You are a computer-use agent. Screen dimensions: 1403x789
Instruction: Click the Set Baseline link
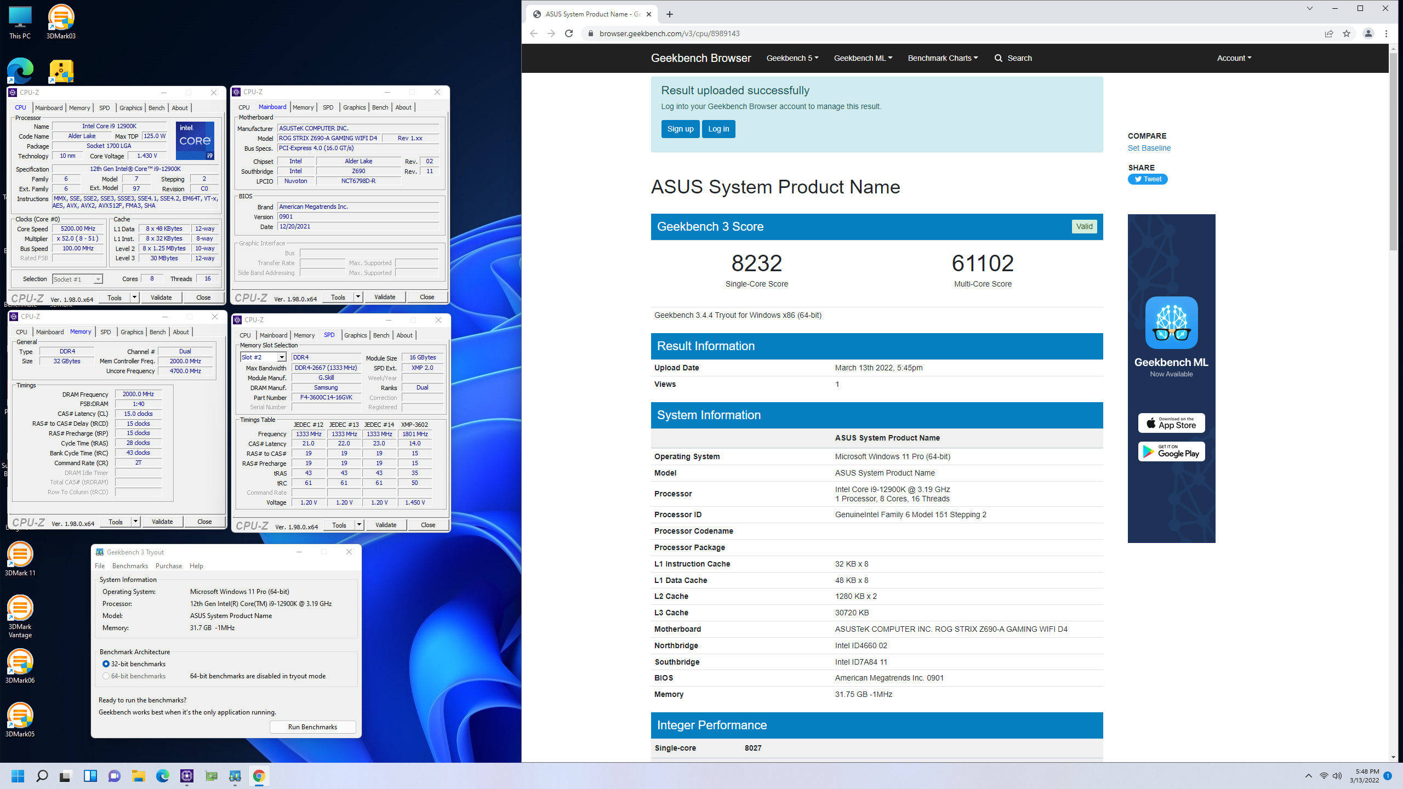(1149, 148)
